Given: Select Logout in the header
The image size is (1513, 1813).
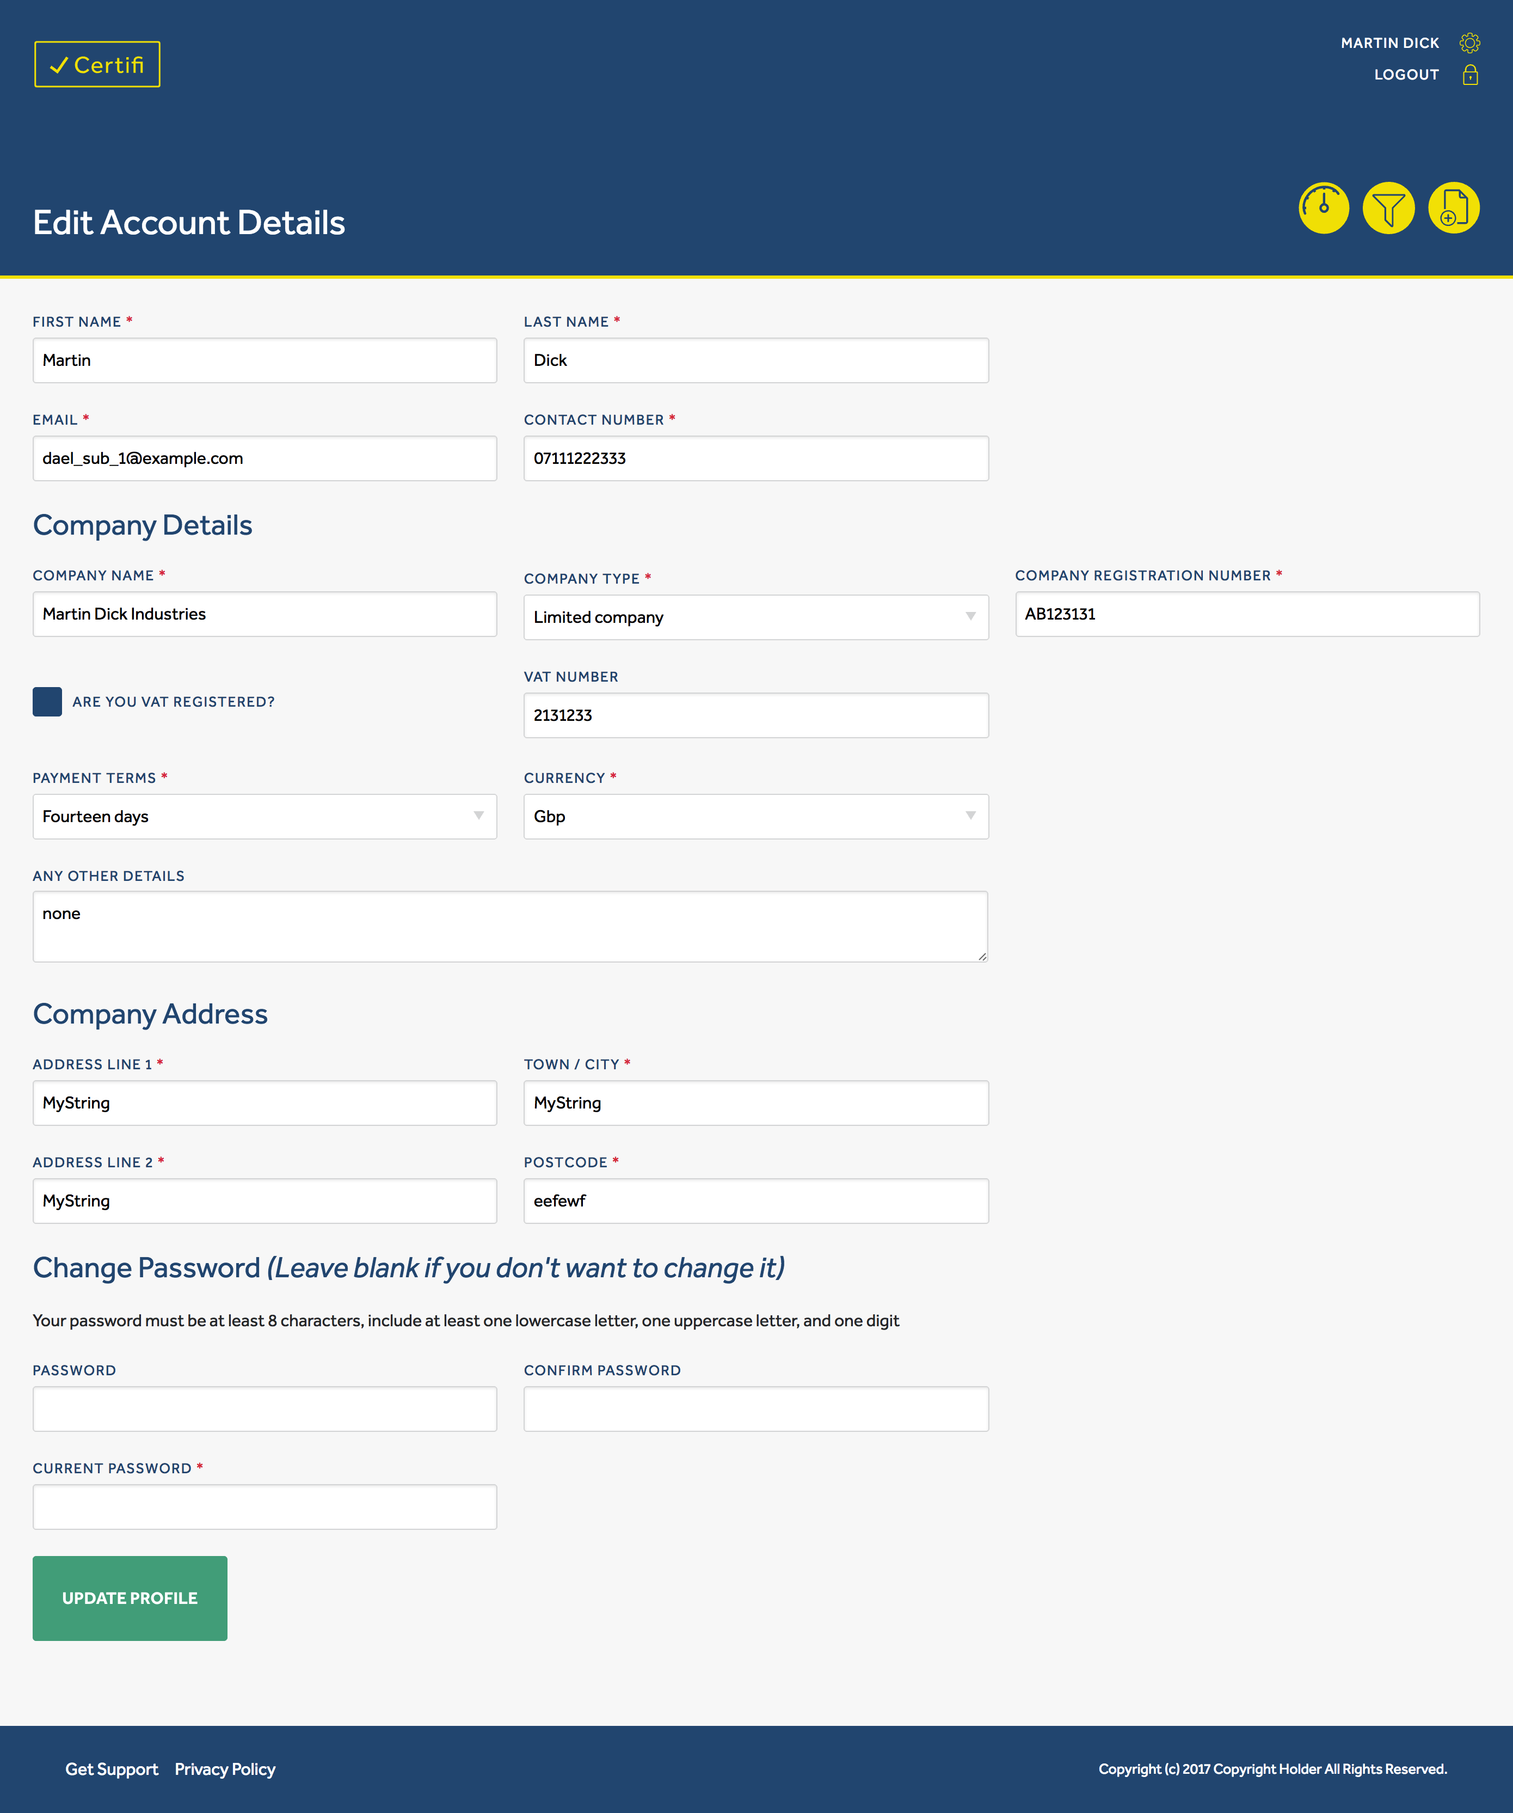Looking at the screenshot, I should tap(1405, 75).
